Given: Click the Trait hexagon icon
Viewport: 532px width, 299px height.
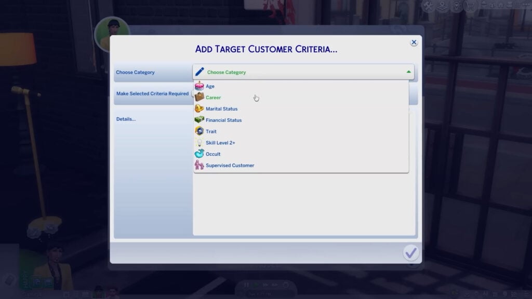Looking at the screenshot, I should pyautogui.click(x=199, y=131).
